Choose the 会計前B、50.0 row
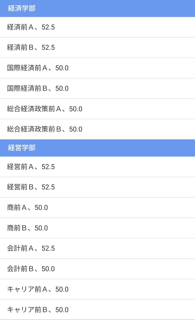Viewport: 195px width, 320px height. click(97, 269)
